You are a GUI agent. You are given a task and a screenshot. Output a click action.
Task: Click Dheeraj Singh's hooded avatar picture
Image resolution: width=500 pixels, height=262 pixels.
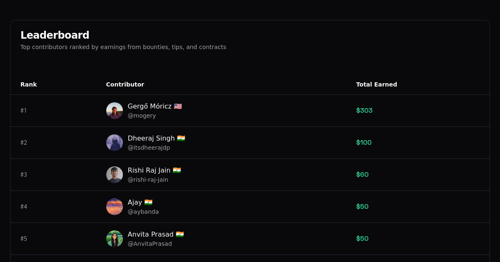tap(115, 143)
